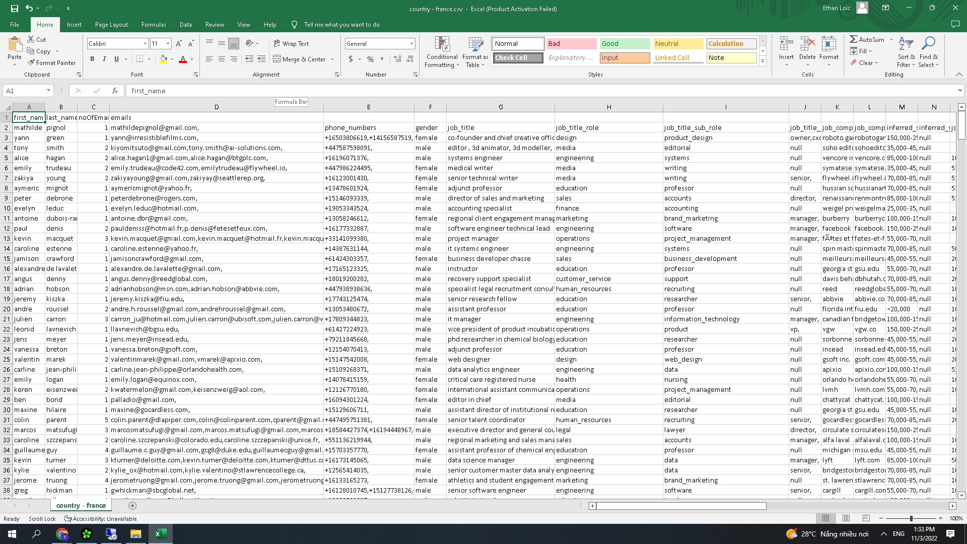Click the Comma Style icon

[x=382, y=59]
